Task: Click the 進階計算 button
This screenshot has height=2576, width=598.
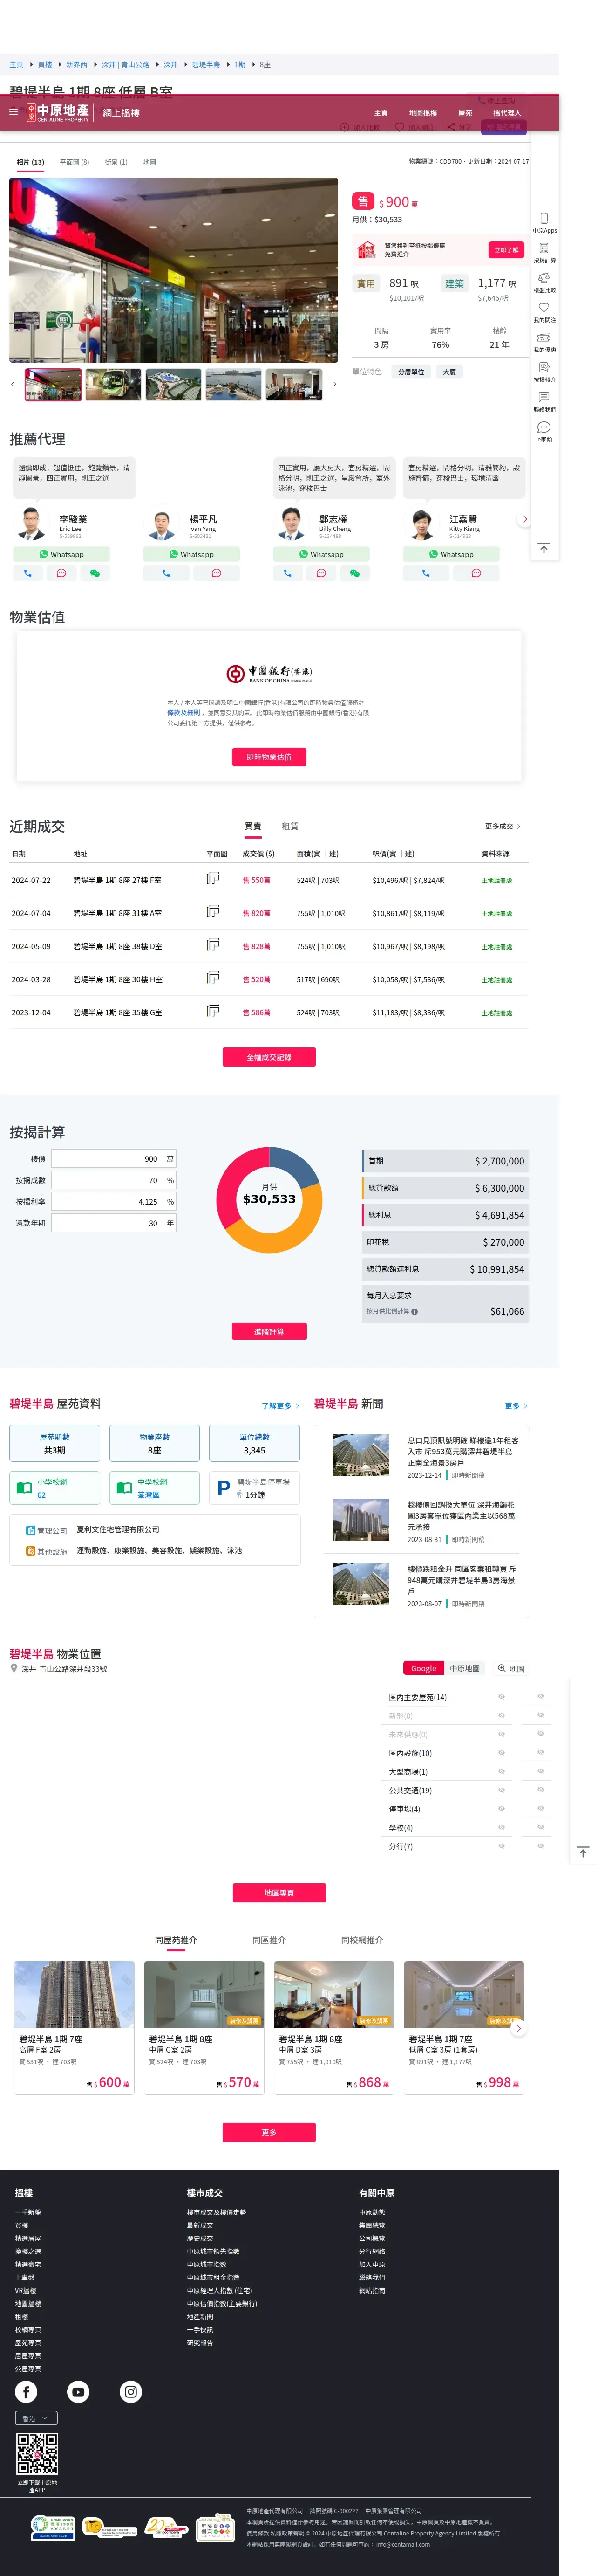Action: click(x=269, y=1332)
